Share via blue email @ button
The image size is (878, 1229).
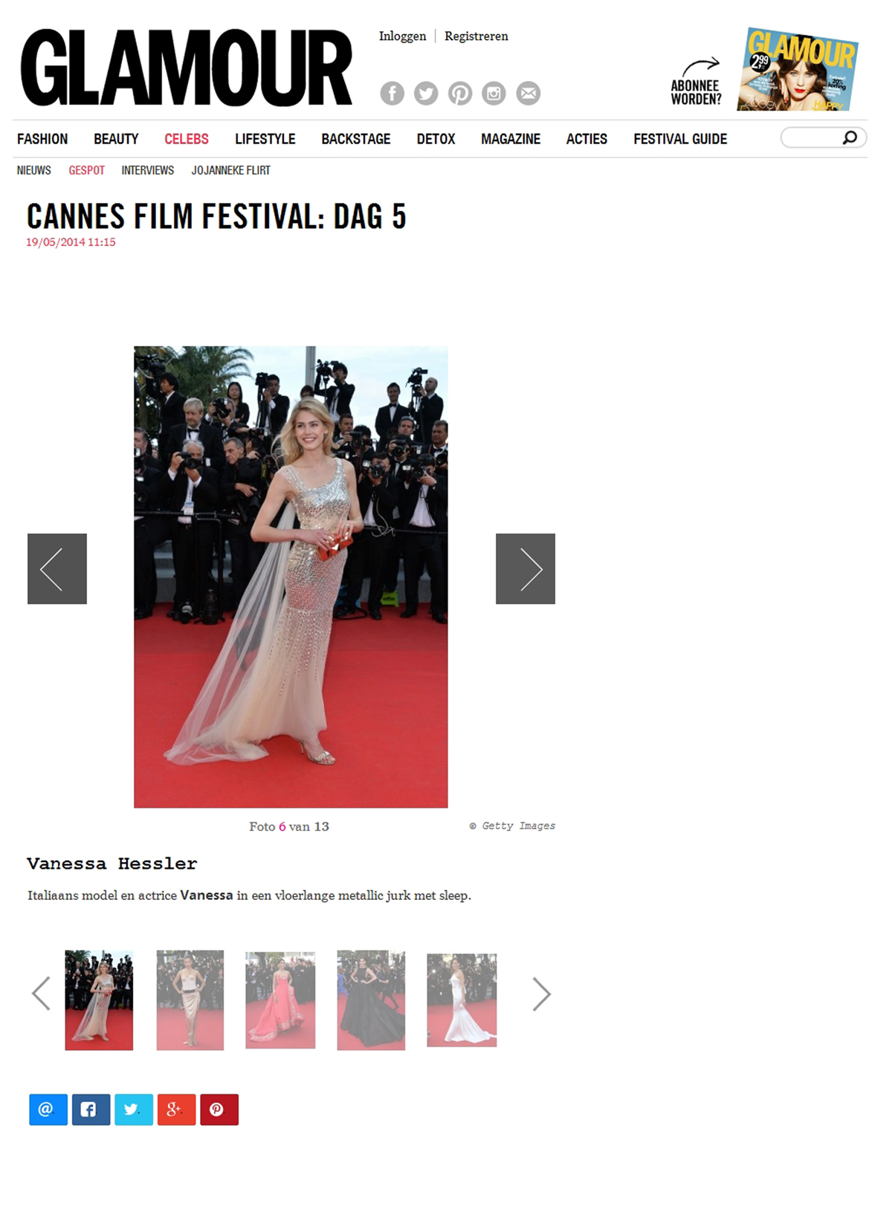pyautogui.click(x=48, y=1109)
